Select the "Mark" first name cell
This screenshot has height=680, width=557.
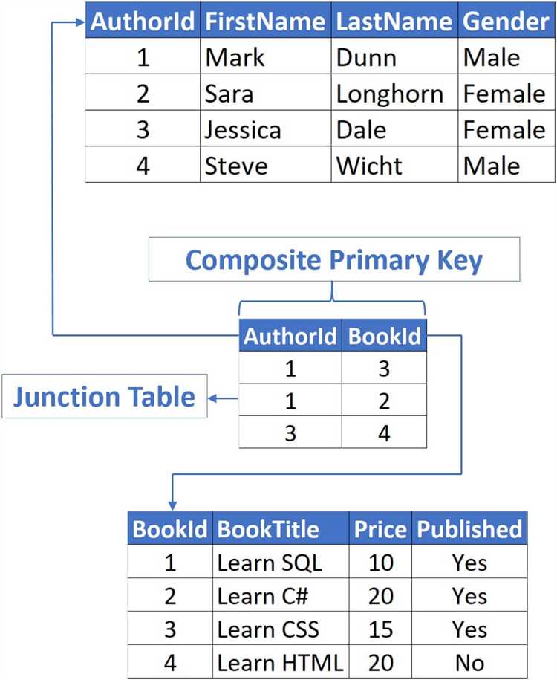(265, 57)
